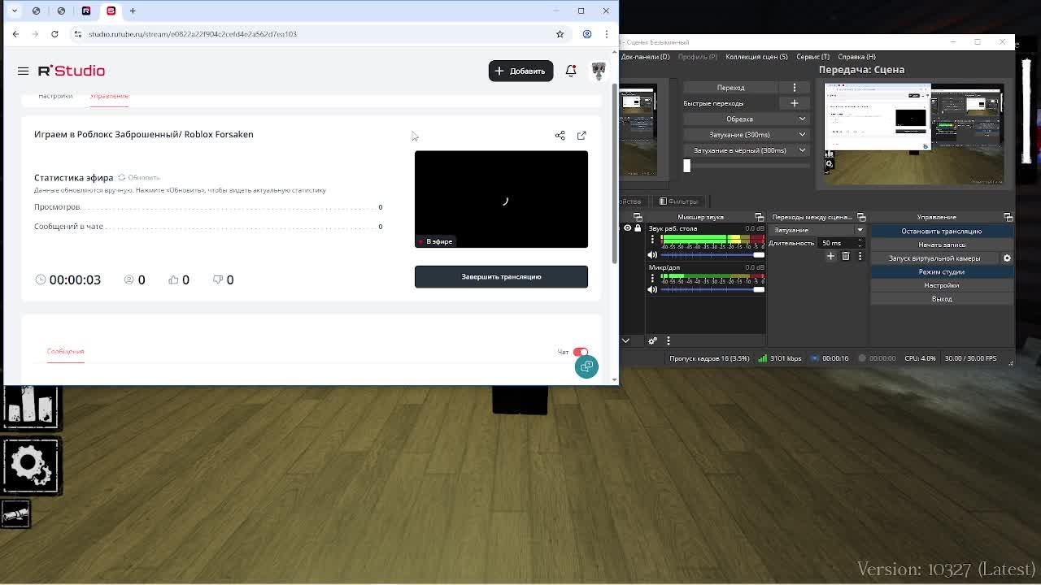Add a scene transition with plus icon
This screenshot has height=585, width=1041.
[830, 257]
